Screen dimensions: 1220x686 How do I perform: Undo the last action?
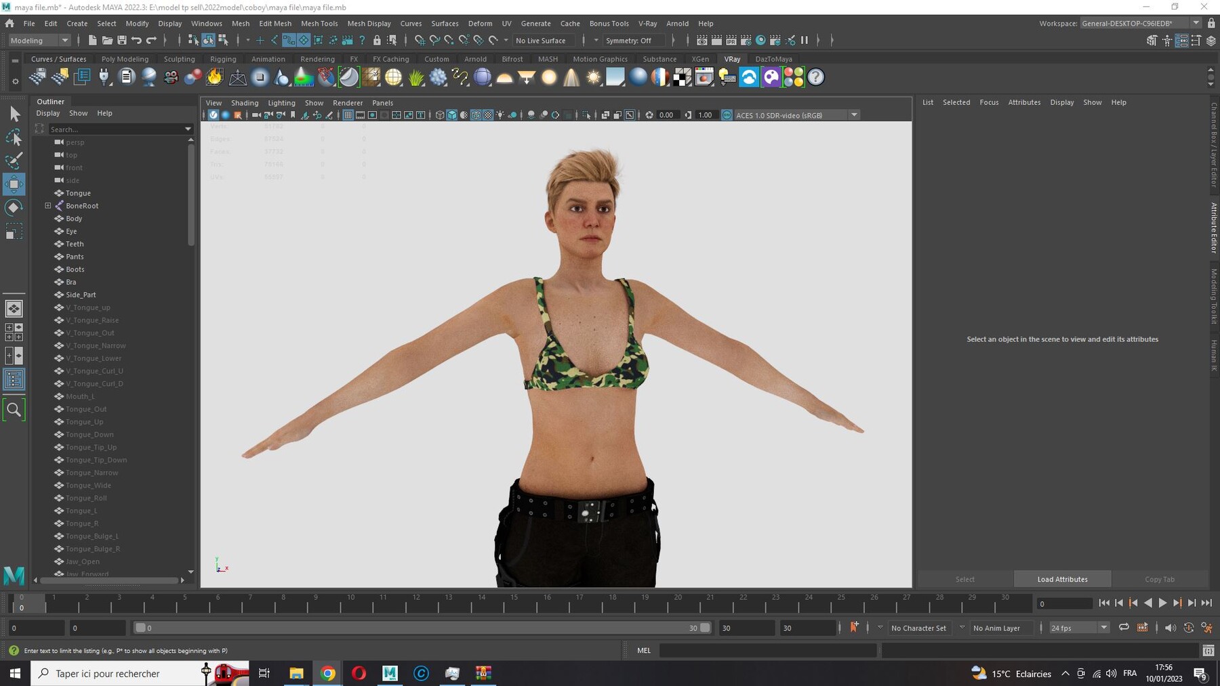pos(137,41)
